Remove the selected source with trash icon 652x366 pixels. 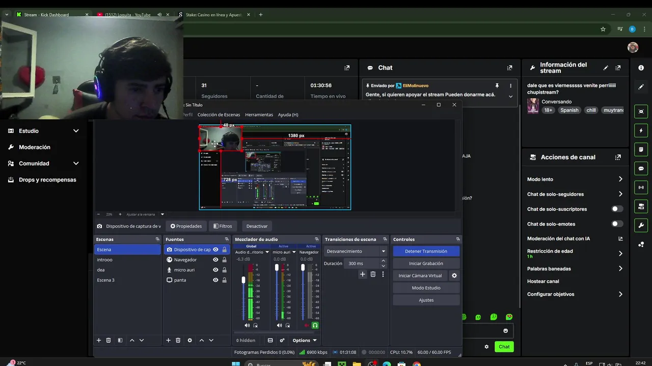point(178,340)
